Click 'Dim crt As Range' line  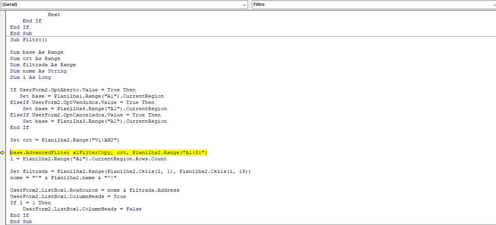tap(35, 58)
